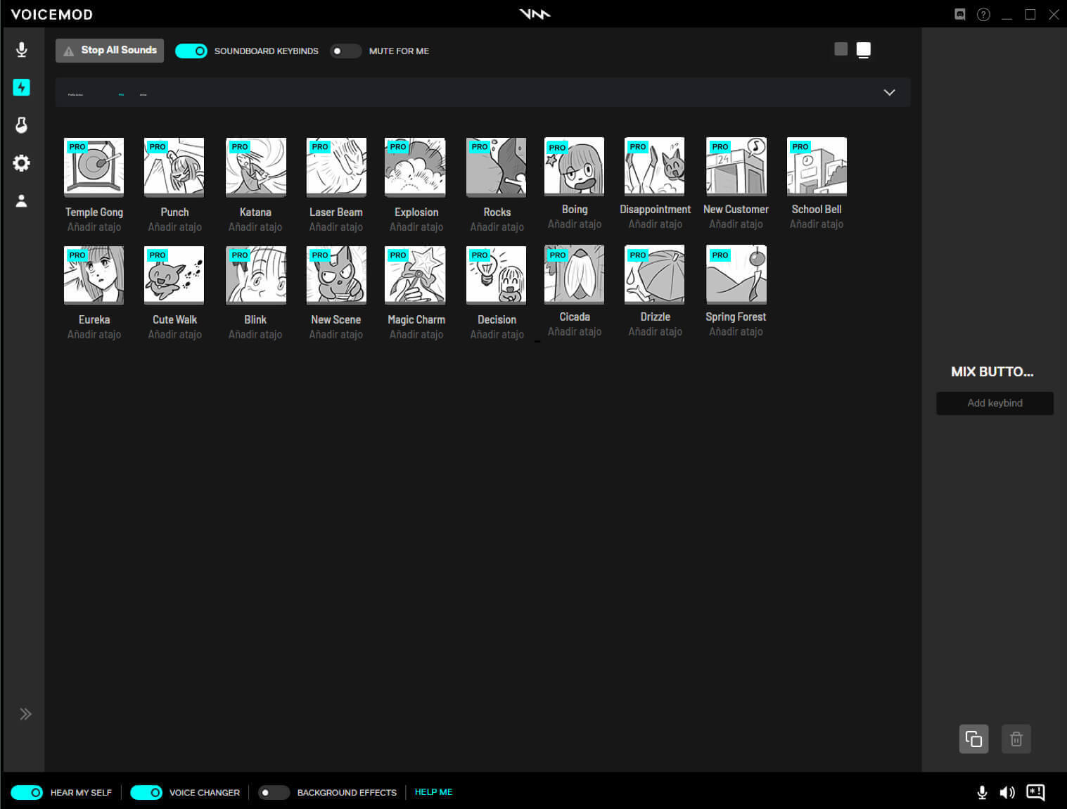Switch to the gray small-tile view button
Viewport: 1067px width, 809px height.
click(841, 49)
